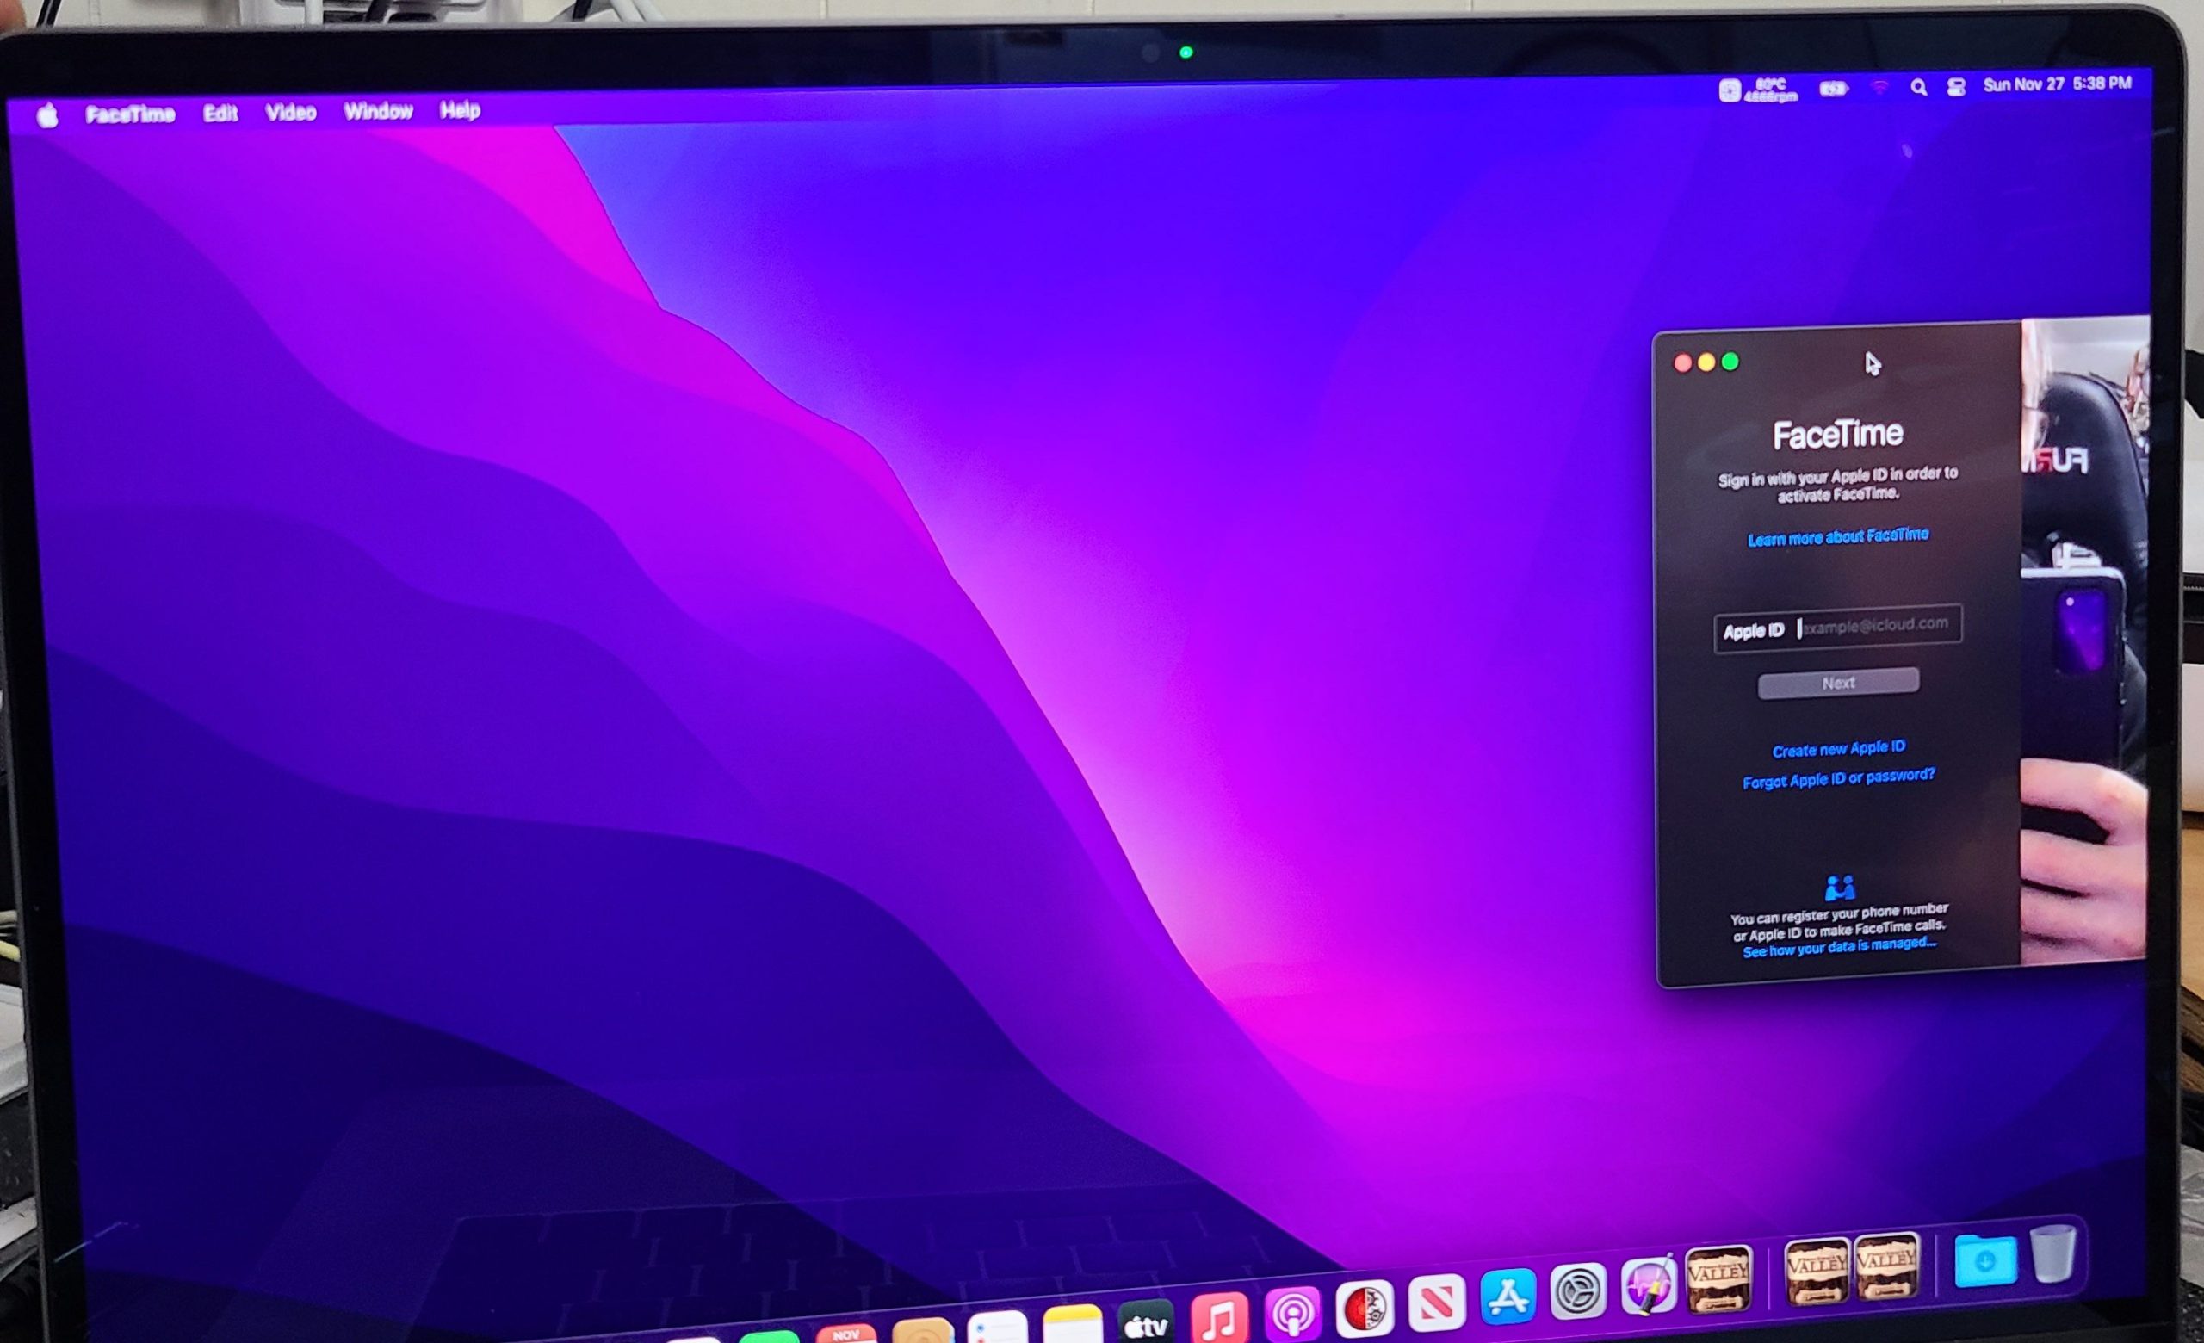The width and height of the screenshot is (2204, 1343).
Task: Open Spotlight search in menu bar
Action: [x=1918, y=88]
